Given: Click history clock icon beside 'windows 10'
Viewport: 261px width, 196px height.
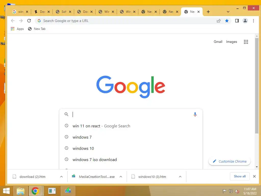Looking at the screenshot, I should coord(67,148).
